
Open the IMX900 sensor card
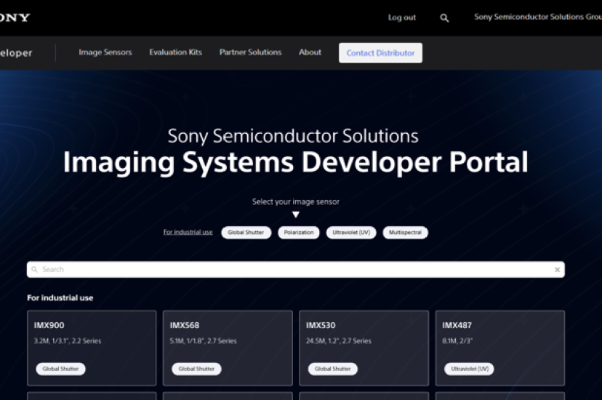pyautogui.click(x=92, y=348)
